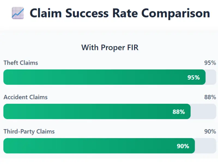Click the unfilled gray end of Accident bar
Viewport: 218px width, 164px height.
[203, 112]
